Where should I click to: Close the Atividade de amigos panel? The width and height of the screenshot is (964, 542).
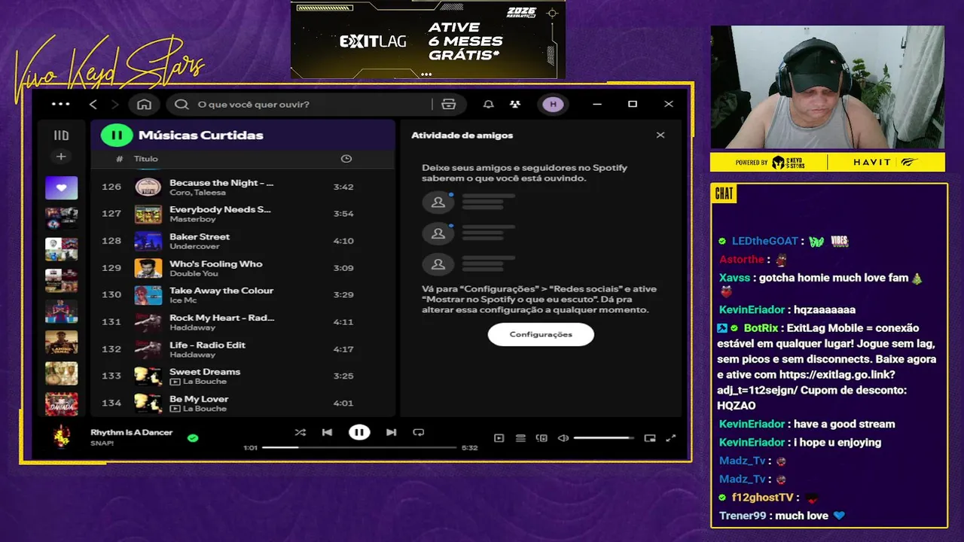(x=660, y=135)
